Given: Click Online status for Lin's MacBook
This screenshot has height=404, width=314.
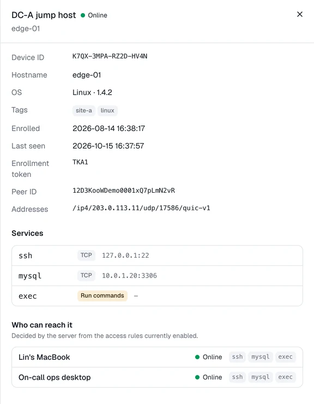Looking at the screenshot, I should click(x=209, y=357).
